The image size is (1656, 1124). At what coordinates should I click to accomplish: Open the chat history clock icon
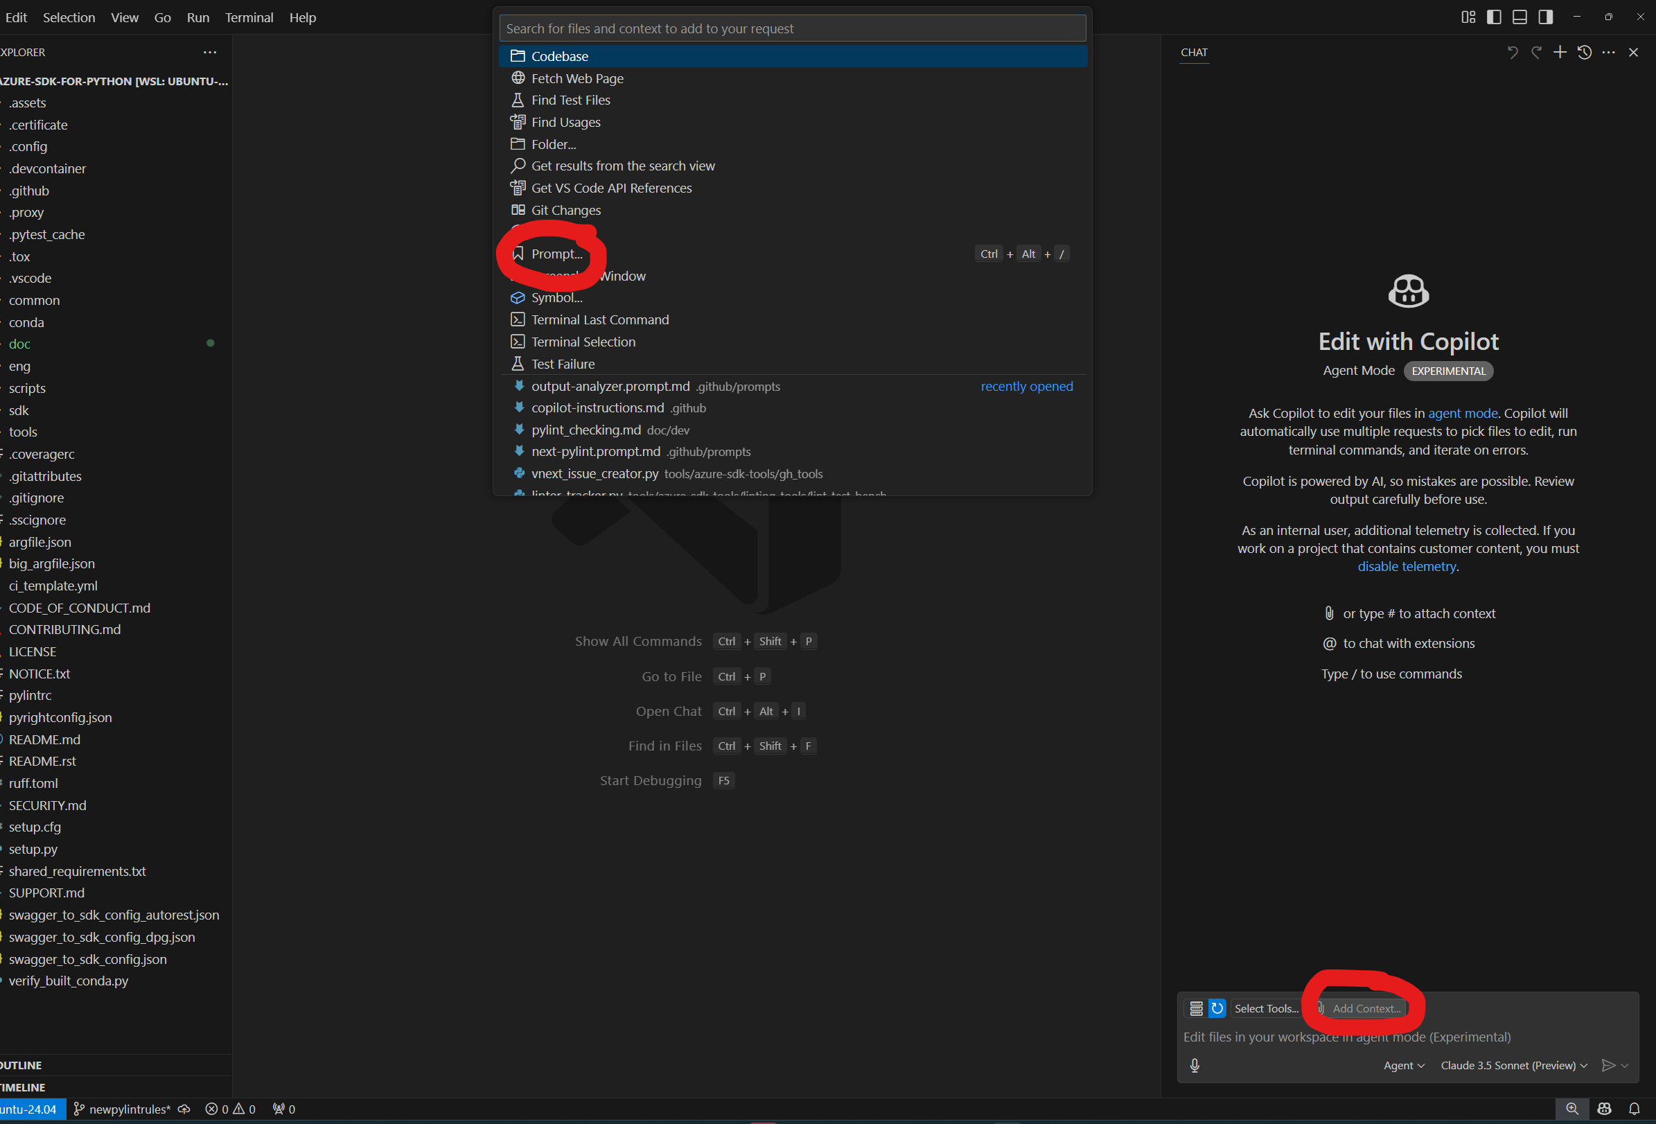point(1584,52)
